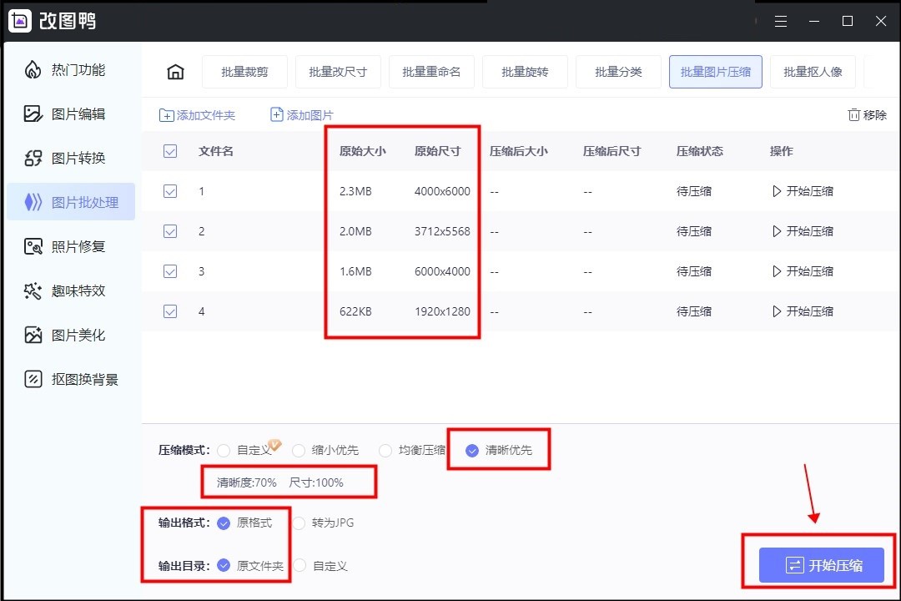Screen dimensions: 901x601
Task: Open the 批量抠人像 tab
Action: 813,72
